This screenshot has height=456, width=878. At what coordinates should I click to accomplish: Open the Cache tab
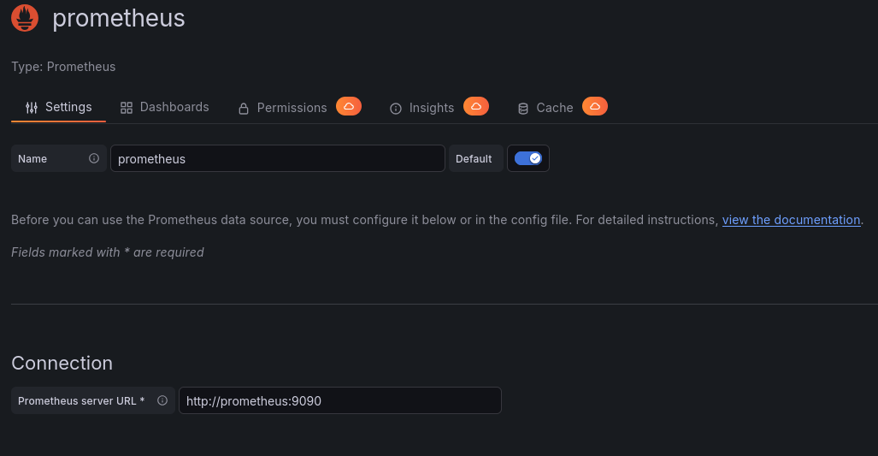coord(545,108)
